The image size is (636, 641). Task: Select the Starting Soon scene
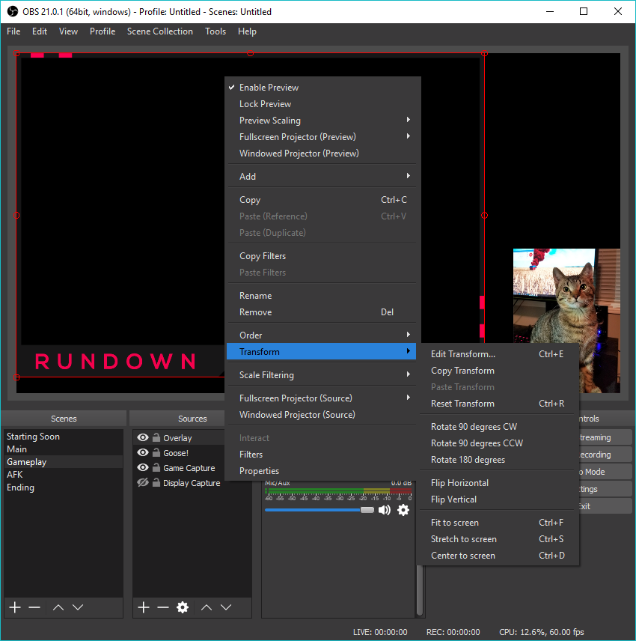(x=64, y=436)
